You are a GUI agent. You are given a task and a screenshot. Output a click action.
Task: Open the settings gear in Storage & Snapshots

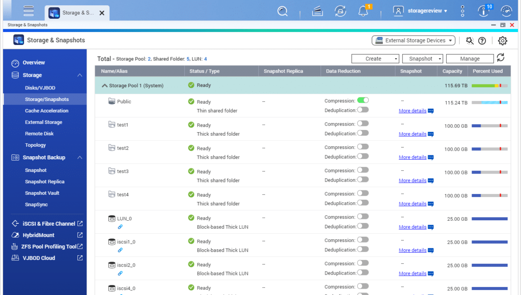[x=502, y=40]
